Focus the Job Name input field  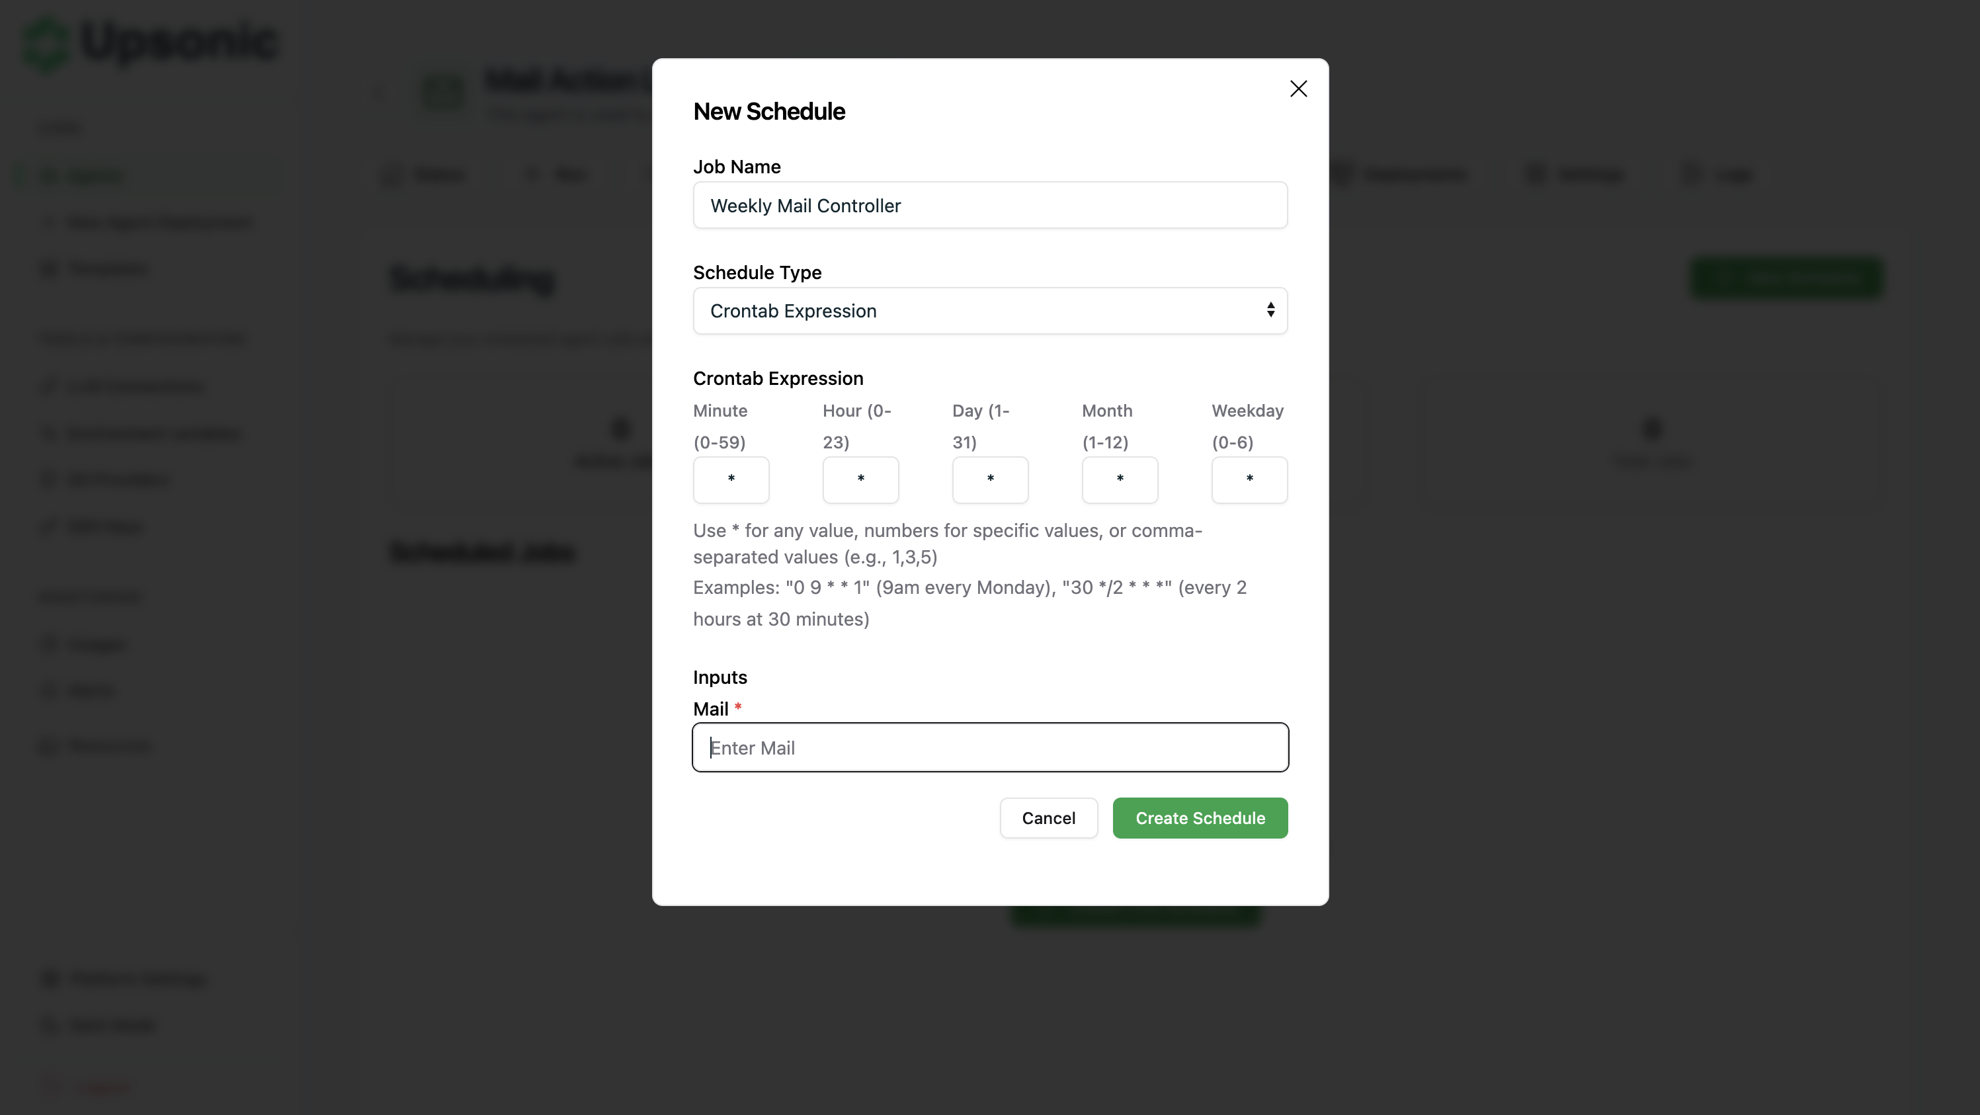989,205
